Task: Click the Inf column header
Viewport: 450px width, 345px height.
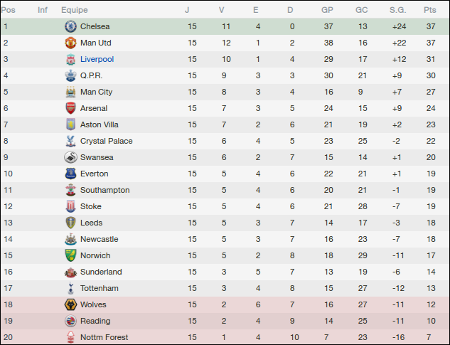Action: pos(43,10)
